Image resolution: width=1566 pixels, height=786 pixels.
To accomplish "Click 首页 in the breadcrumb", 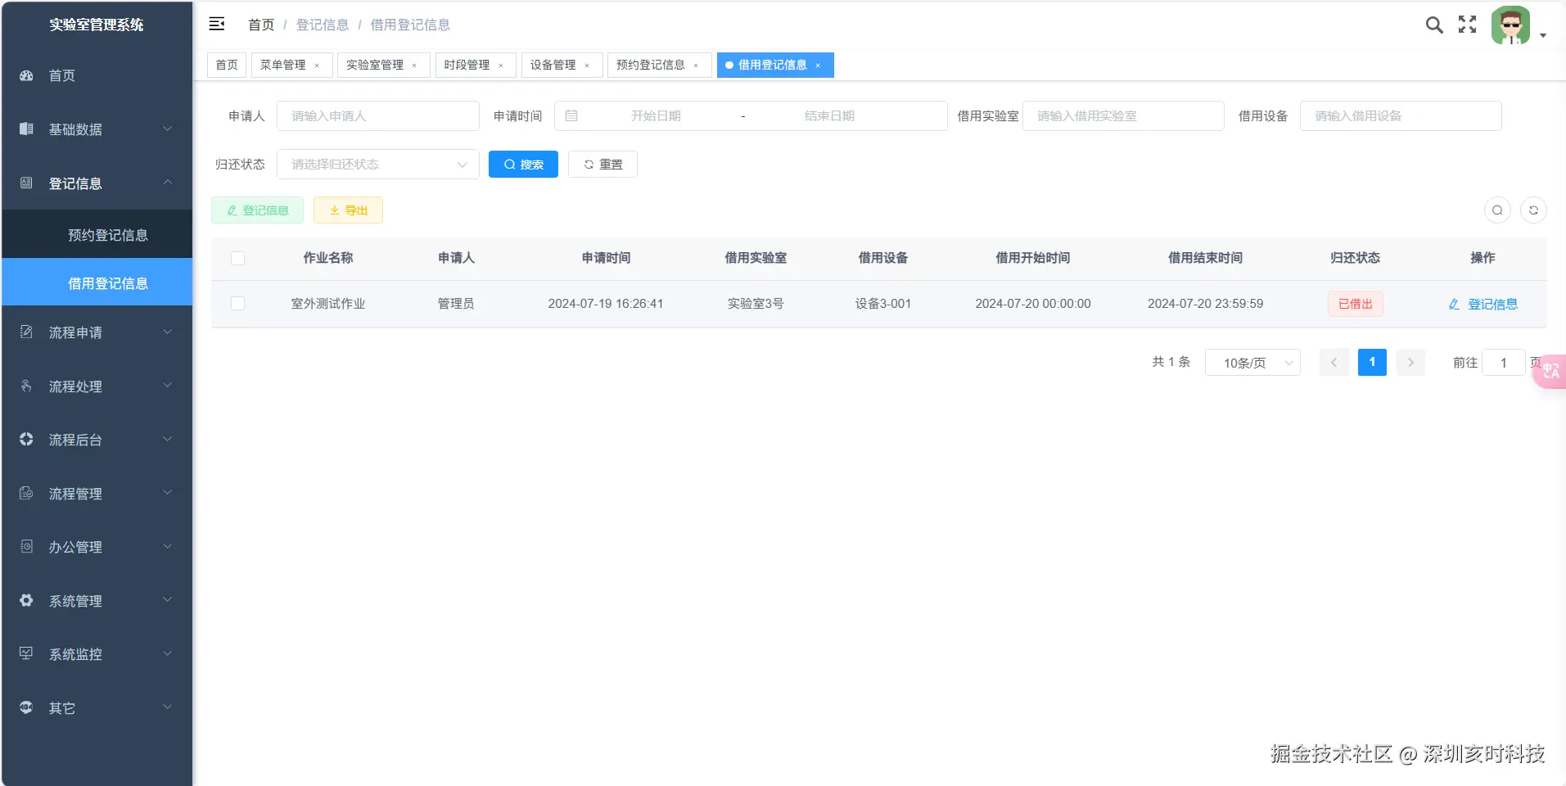I will click(x=261, y=25).
